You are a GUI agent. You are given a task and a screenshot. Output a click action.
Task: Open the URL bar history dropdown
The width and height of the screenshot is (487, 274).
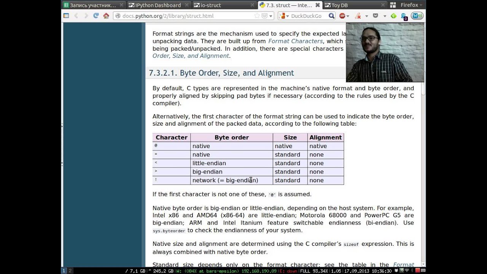[271, 16]
